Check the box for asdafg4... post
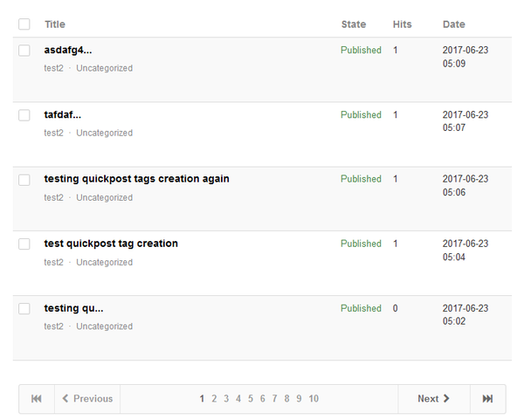The width and height of the screenshot is (524, 419). [x=24, y=51]
